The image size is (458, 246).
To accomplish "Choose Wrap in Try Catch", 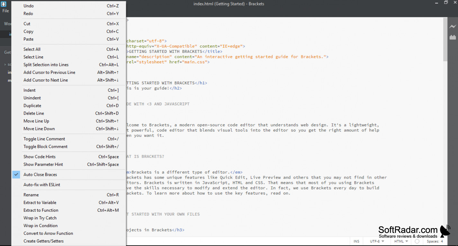I will (40, 218).
